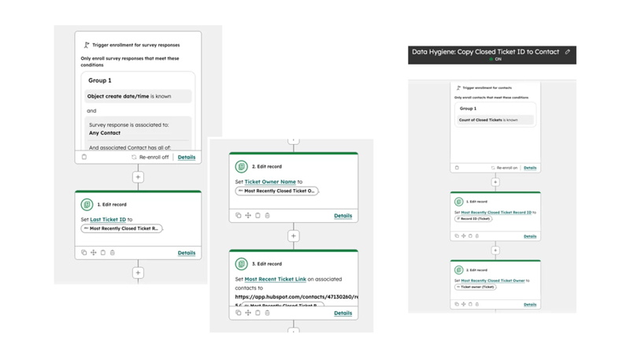630x360 pixels.
Task: Click the Re-enroll off indicator on survey trigger
Action: point(150,157)
